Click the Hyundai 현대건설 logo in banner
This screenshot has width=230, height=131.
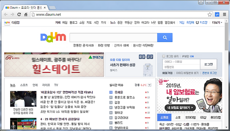(96, 57)
